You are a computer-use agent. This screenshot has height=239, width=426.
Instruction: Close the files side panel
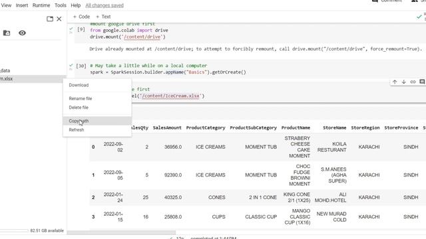point(59,19)
